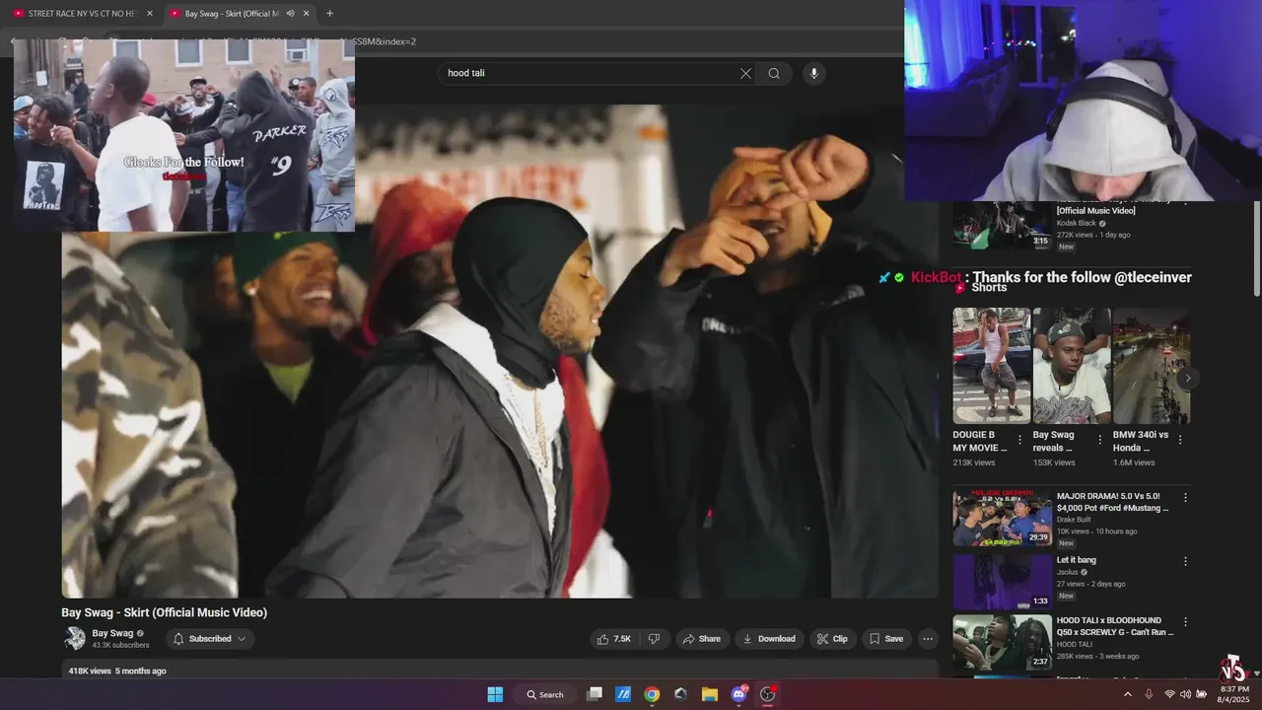Viewport: 1262px width, 710px height.
Task: Click the tray microphone icon
Action: pos(1149,694)
